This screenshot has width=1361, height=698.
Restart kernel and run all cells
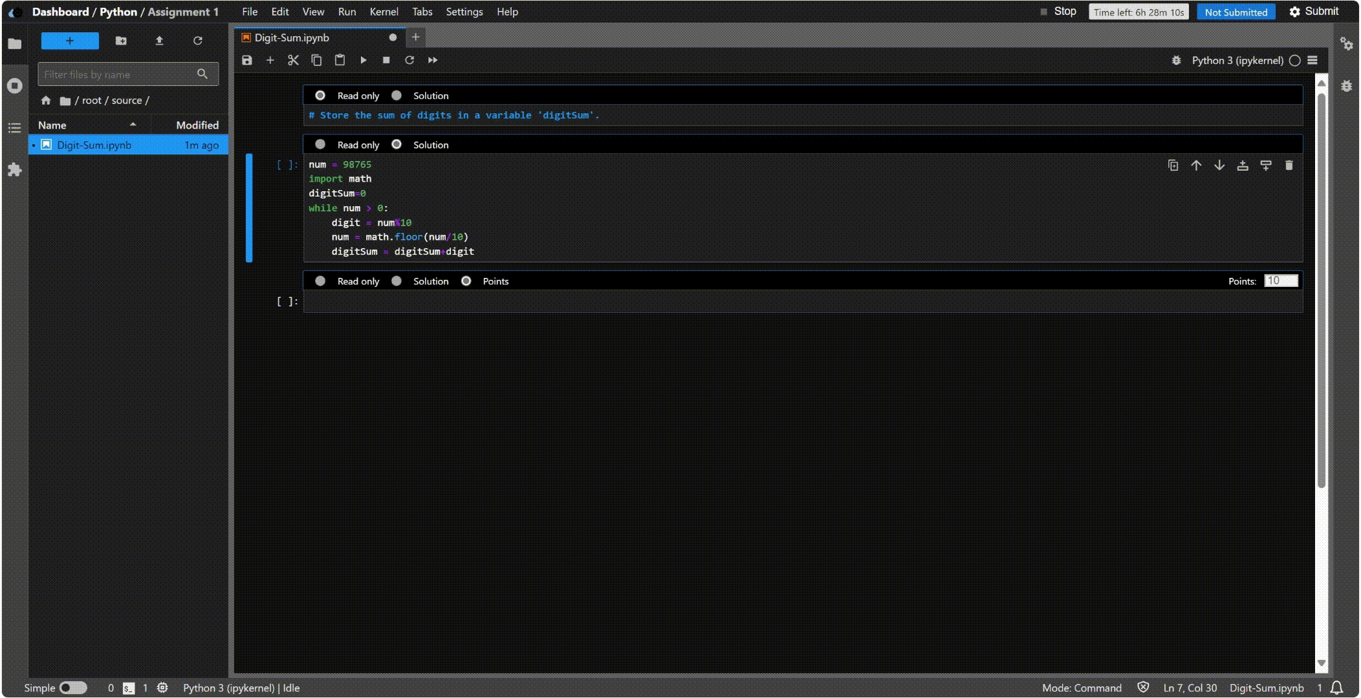coord(433,60)
